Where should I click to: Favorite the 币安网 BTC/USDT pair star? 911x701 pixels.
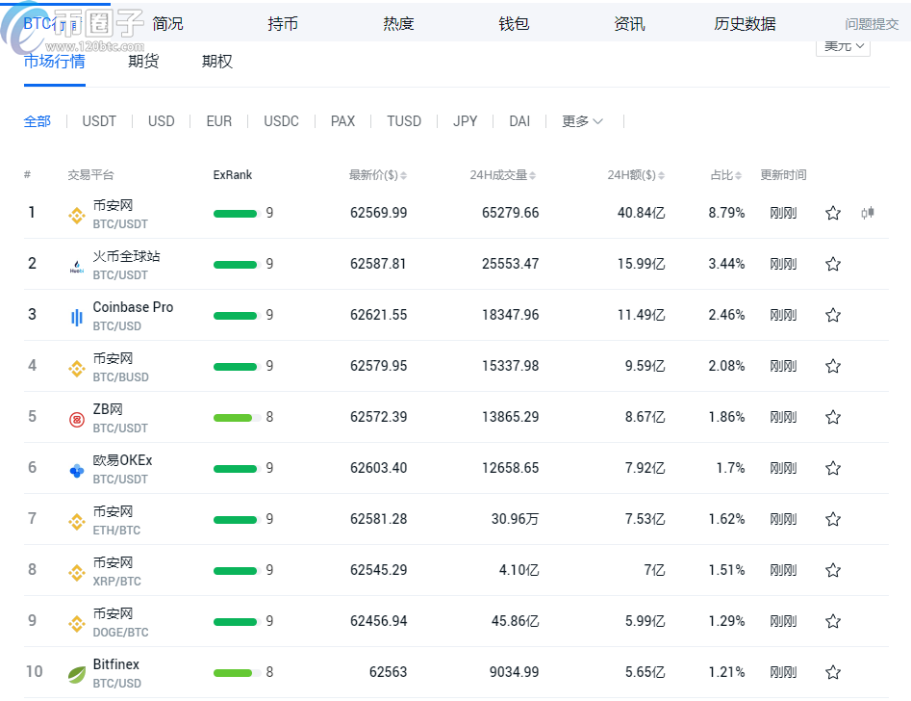(833, 213)
